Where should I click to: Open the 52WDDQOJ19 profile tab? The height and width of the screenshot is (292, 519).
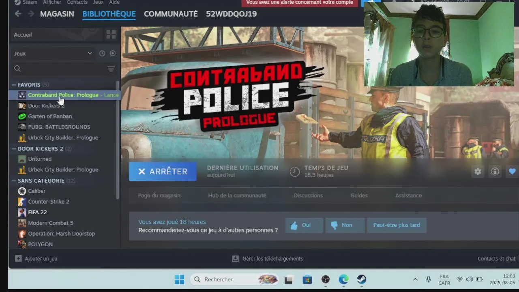point(232,14)
